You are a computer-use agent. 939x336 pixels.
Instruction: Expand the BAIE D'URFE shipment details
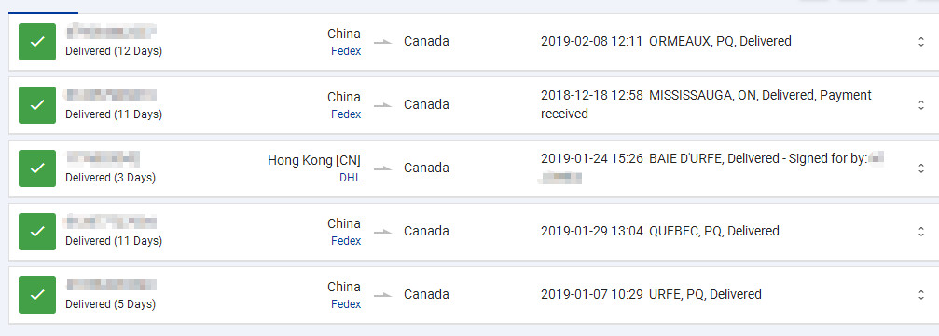(921, 168)
